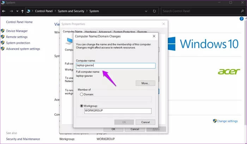Click shield icon beside Device Manager
The height and width of the screenshot is (144, 247).
(2, 31)
